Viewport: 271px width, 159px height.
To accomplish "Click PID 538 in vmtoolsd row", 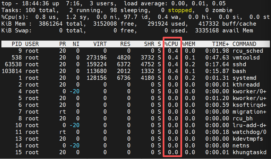I will coord(17,58).
